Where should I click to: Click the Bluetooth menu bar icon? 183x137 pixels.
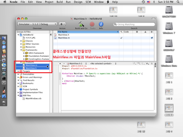click(x=154, y=2)
